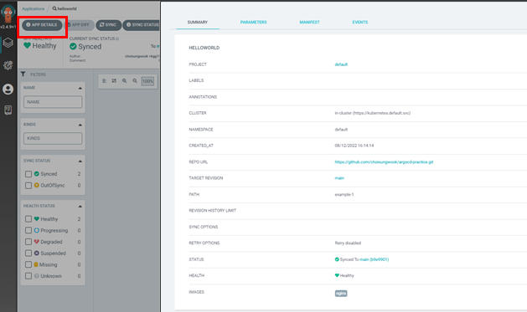Click the nginx image tag
527x312 pixels.
(341, 294)
